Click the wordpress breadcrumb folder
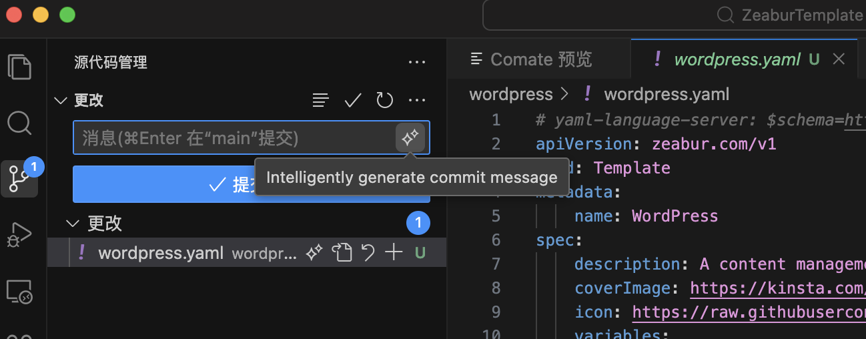866x339 pixels. click(x=511, y=95)
